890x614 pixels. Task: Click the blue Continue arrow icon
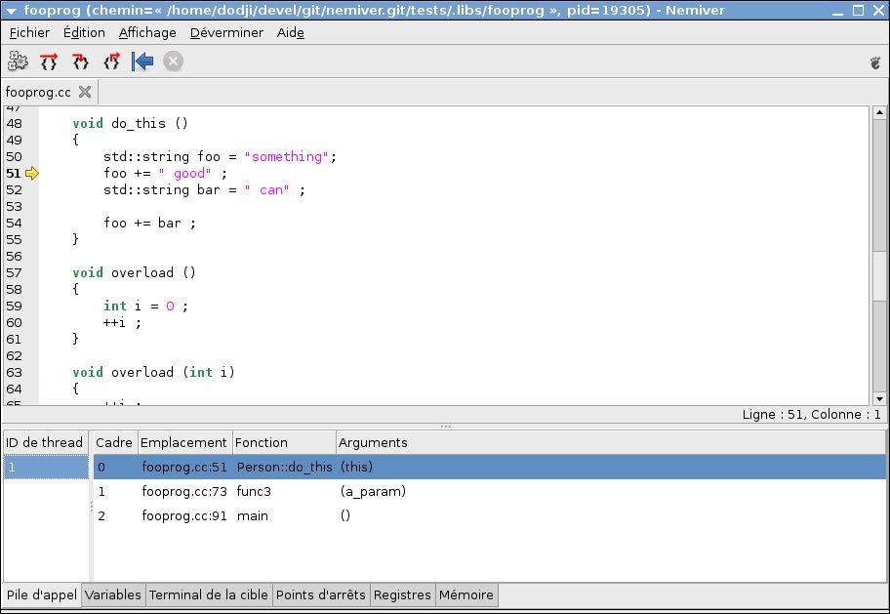[x=142, y=61]
